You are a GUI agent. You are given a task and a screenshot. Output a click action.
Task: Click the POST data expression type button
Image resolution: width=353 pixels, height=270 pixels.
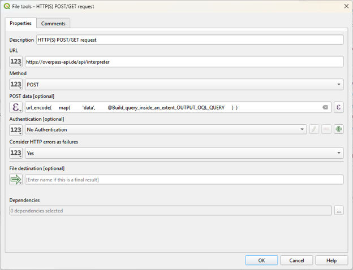click(x=16, y=107)
